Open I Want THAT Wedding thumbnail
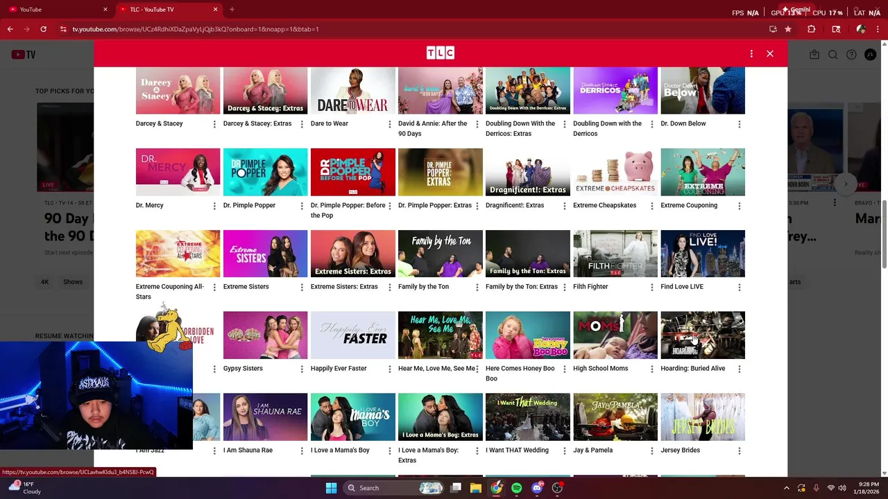The image size is (888, 499). click(527, 417)
